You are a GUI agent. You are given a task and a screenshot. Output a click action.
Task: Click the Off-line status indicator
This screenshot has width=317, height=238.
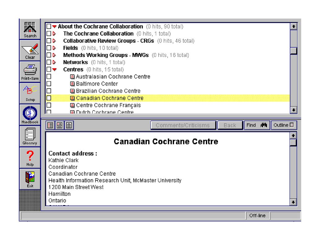(x=257, y=216)
